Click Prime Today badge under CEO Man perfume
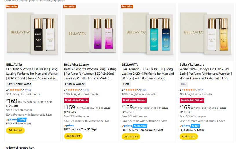Image resolution: width=236 pixels, height=149 pixels. (16, 120)
